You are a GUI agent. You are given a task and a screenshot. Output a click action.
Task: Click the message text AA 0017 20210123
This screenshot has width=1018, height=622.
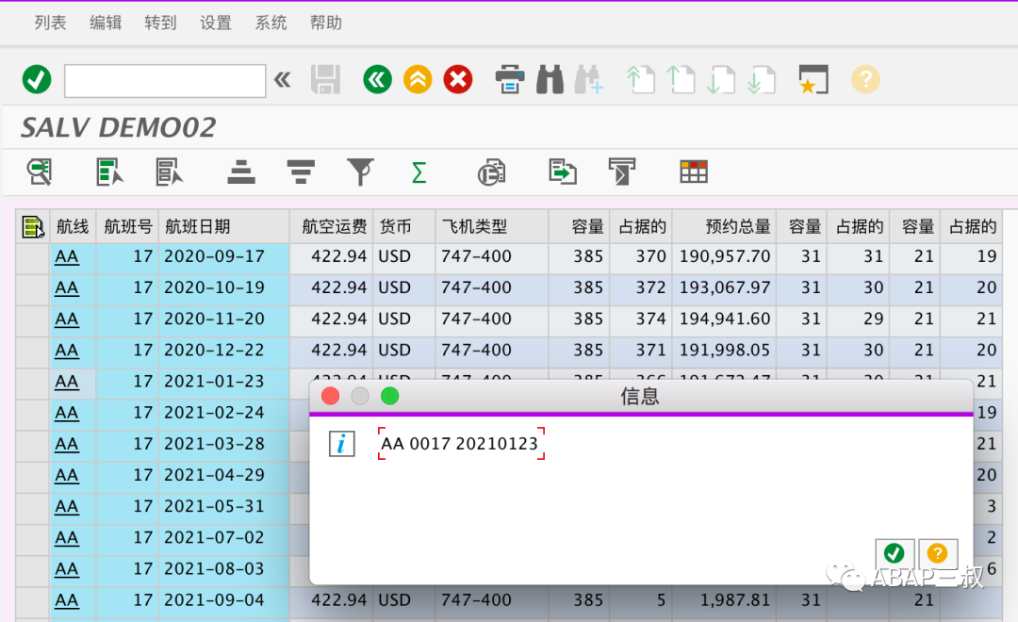[x=460, y=444]
